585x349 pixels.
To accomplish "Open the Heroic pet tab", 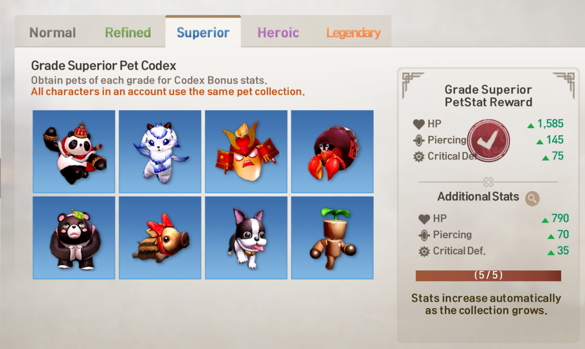I will [x=278, y=33].
